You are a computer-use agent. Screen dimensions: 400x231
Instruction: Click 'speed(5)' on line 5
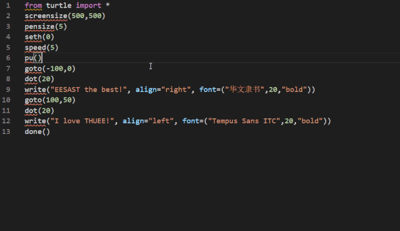point(41,48)
